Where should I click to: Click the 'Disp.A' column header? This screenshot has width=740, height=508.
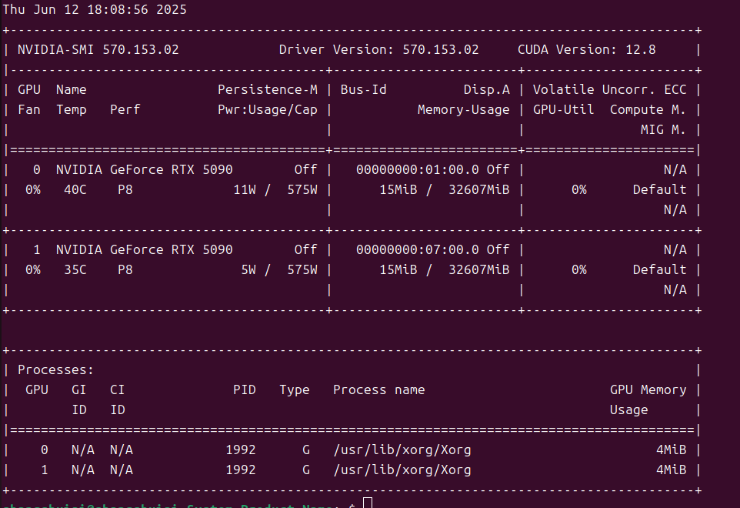[x=487, y=90]
